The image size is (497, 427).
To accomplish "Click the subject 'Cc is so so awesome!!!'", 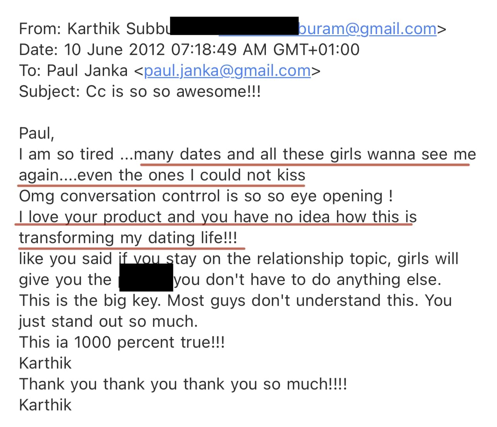I will tap(173, 92).
